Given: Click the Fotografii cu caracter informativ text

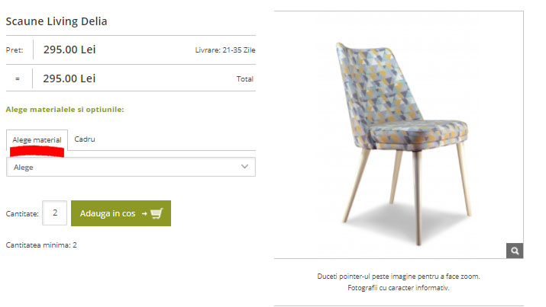Looking at the screenshot, I should (x=399, y=288).
